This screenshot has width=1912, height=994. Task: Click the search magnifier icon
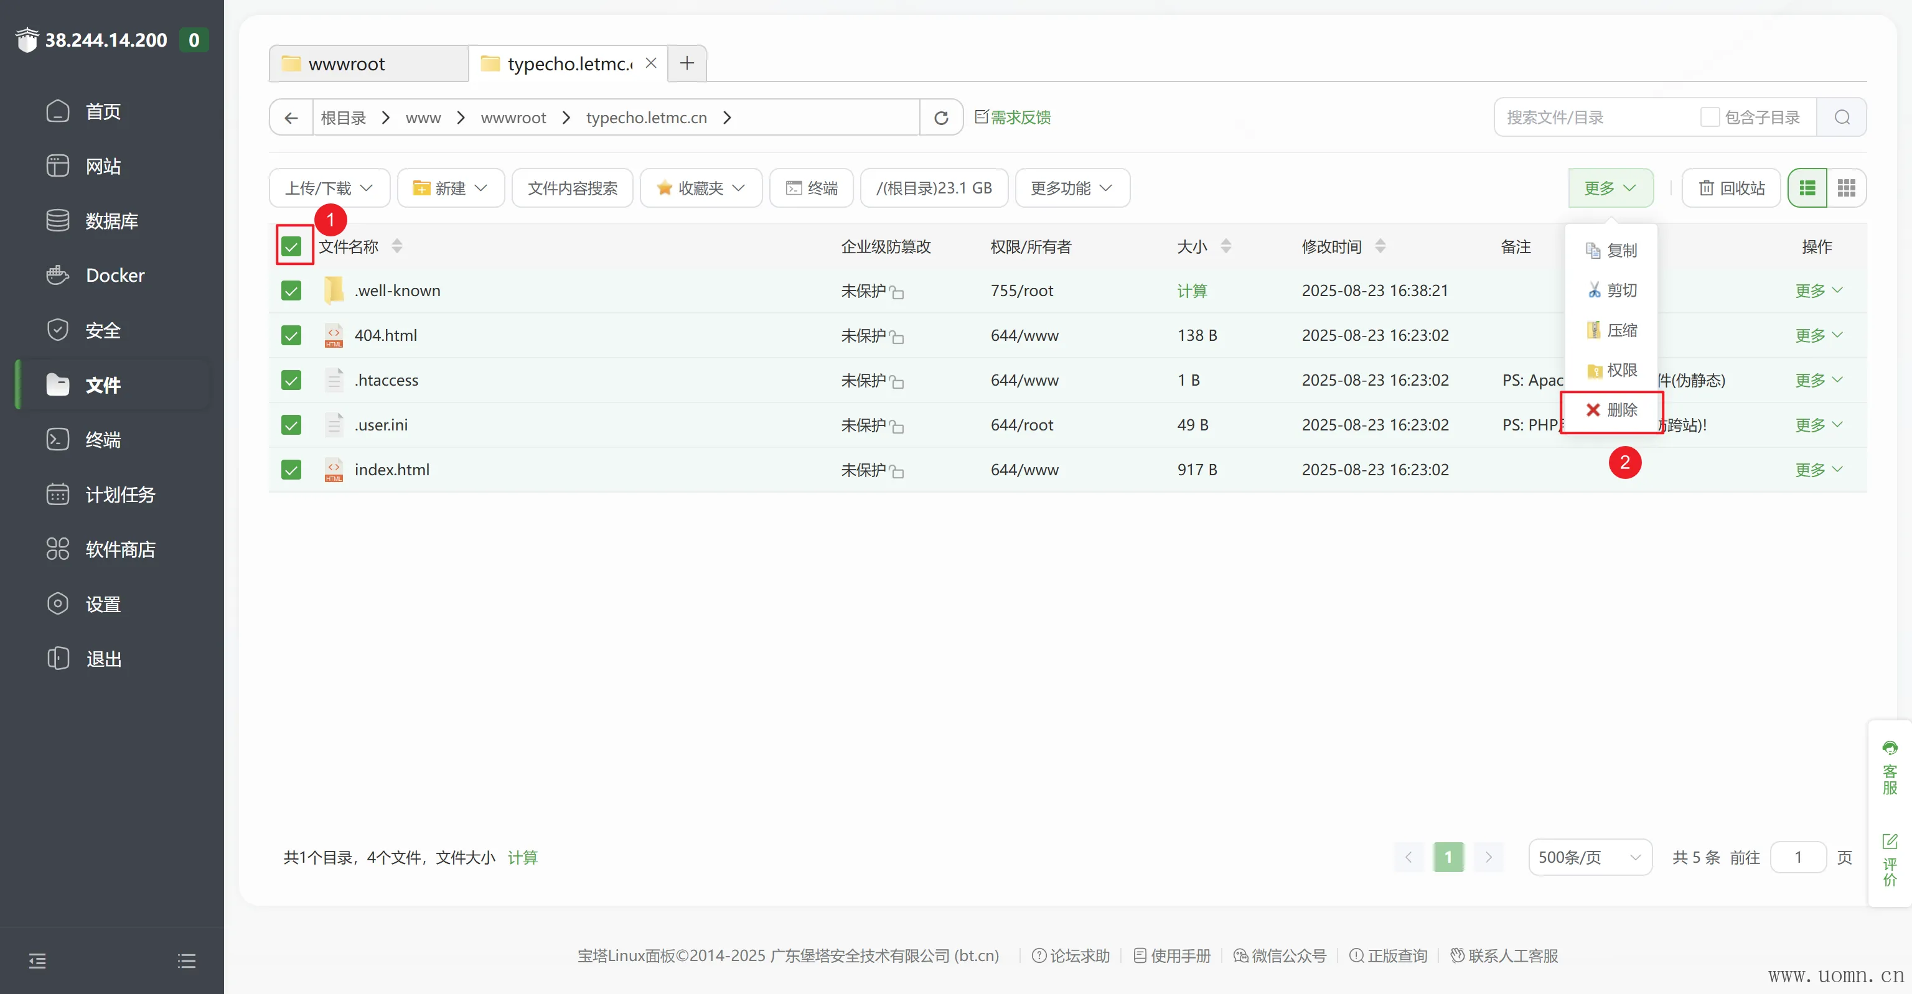[1842, 117]
